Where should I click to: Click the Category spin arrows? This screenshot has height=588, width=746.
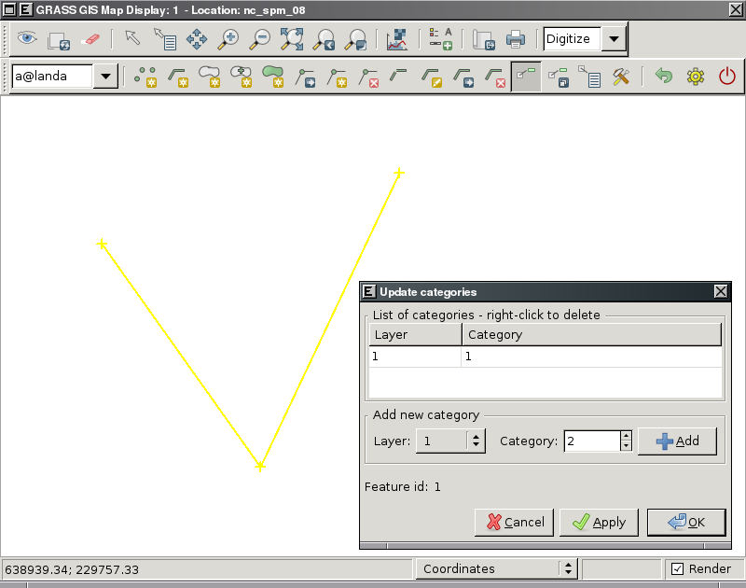pyautogui.click(x=626, y=441)
